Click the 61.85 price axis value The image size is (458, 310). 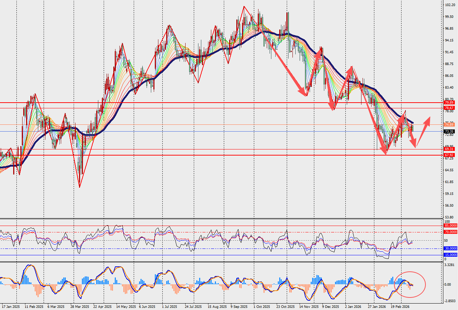pyautogui.click(x=449, y=182)
